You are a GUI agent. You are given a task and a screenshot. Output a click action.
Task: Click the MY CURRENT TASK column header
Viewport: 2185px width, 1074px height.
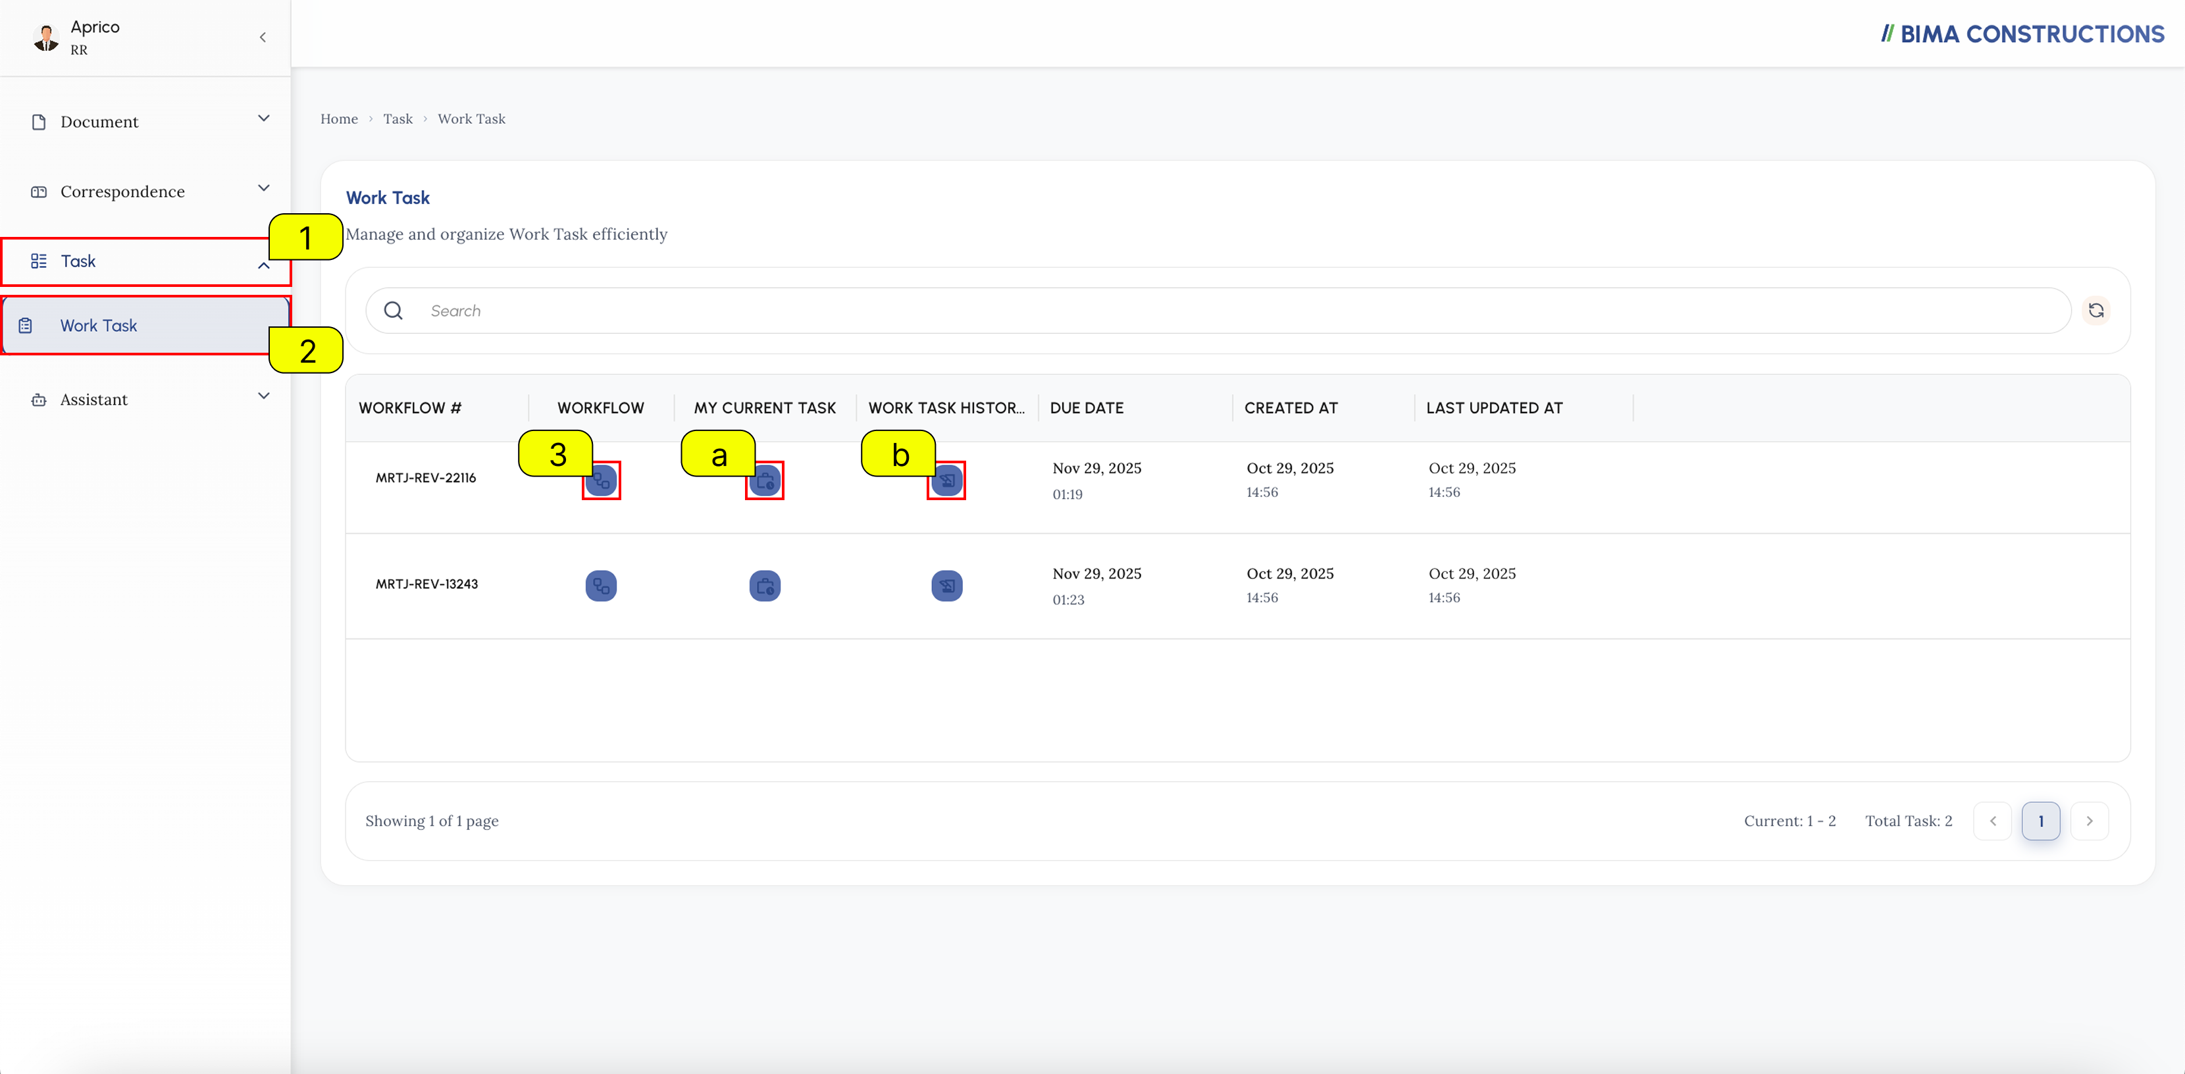(x=765, y=408)
